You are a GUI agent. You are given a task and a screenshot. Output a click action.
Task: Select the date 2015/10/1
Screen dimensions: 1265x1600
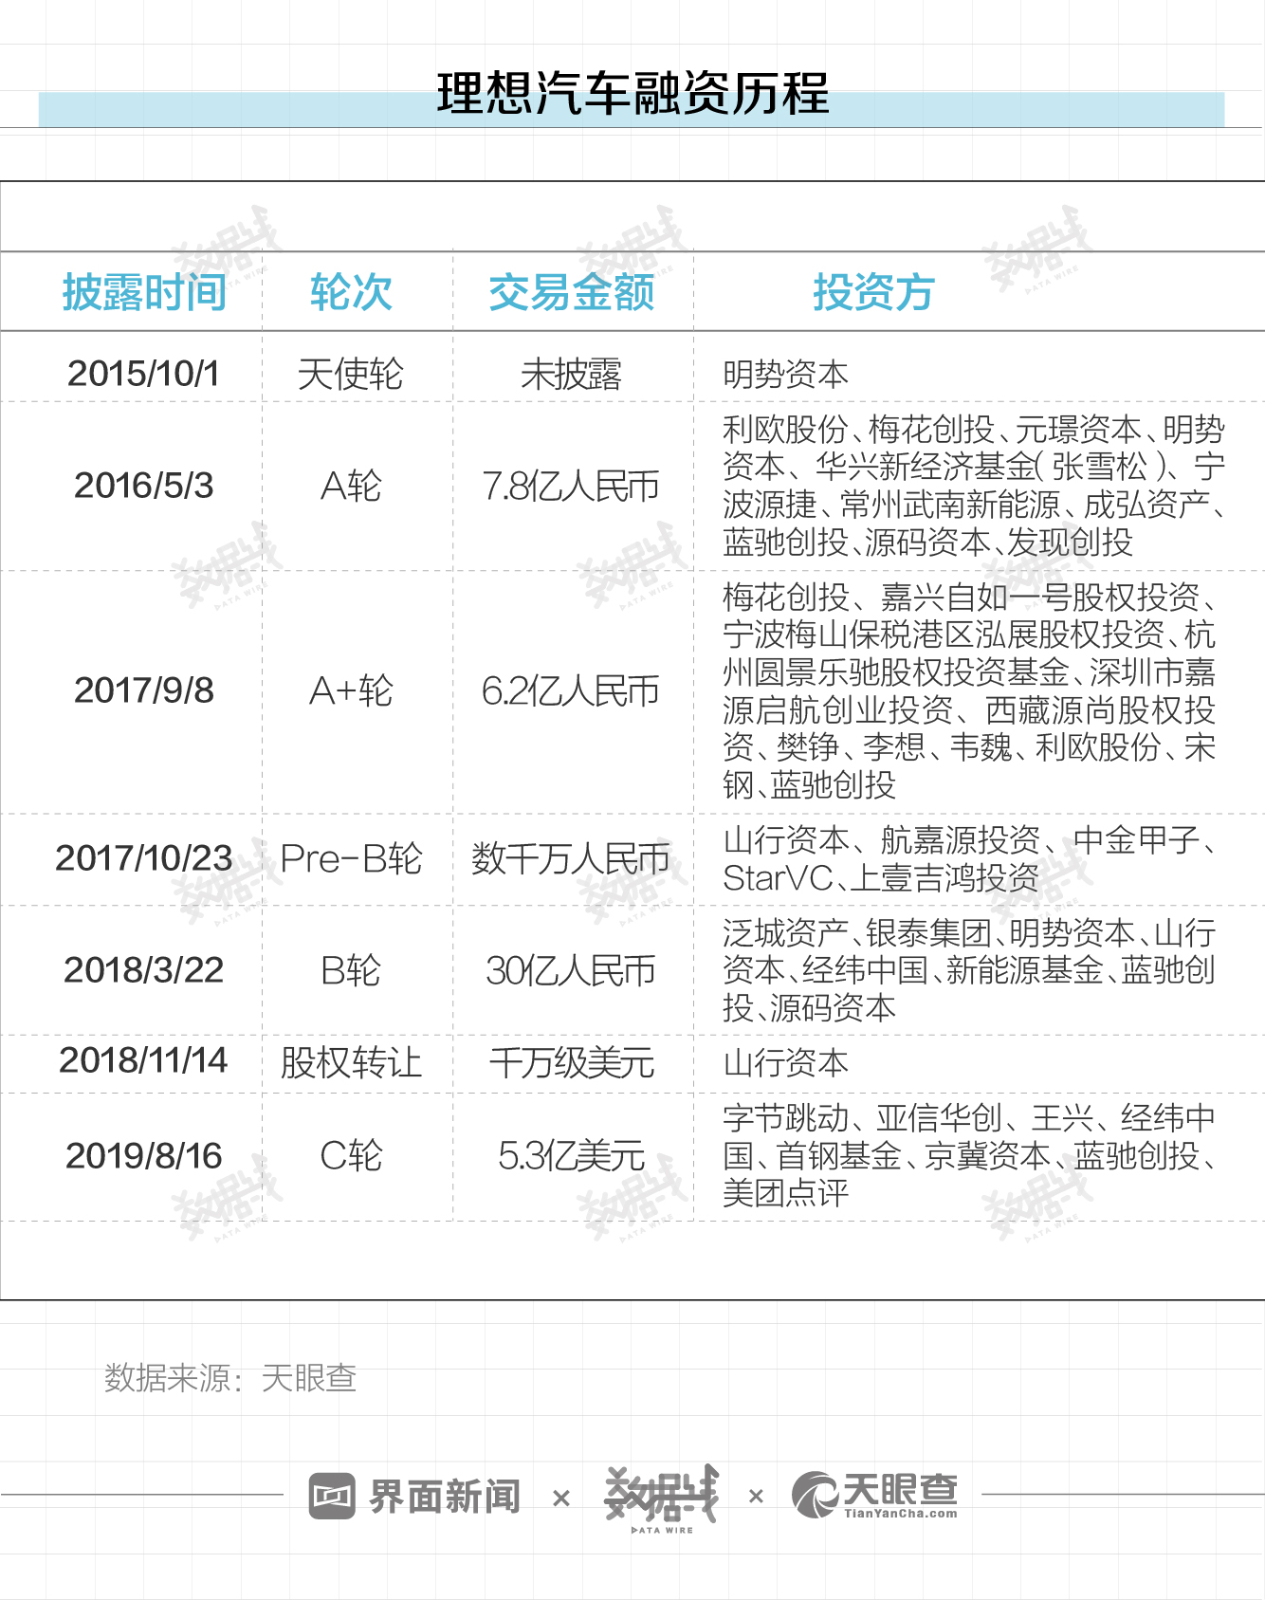(143, 374)
